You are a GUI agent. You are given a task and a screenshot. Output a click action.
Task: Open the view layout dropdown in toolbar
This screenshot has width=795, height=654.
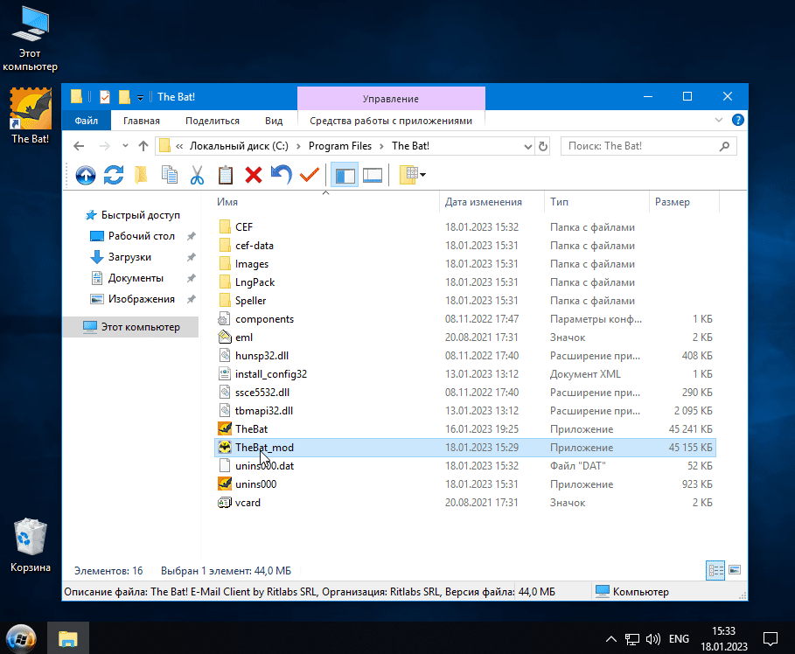pos(413,175)
